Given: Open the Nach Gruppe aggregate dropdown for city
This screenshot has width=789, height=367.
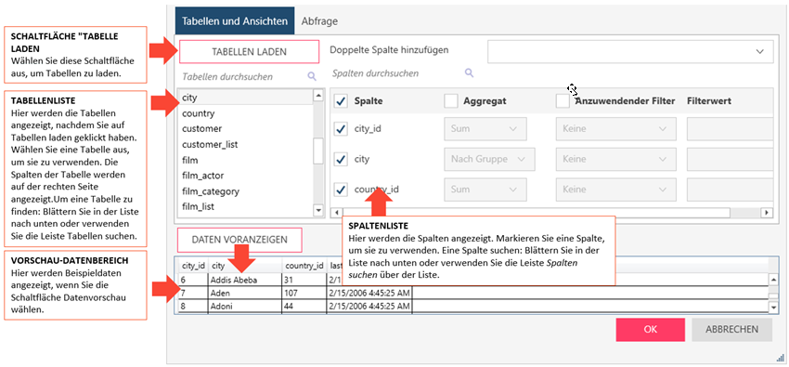Looking at the screenshot, I should [x=489, y=159].
